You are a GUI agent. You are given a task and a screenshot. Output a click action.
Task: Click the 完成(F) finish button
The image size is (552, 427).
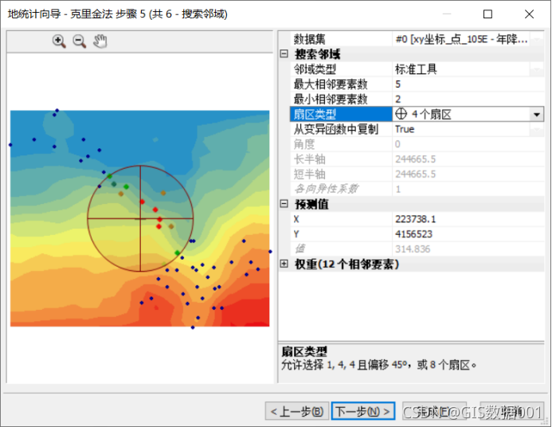tap(434, 411)
